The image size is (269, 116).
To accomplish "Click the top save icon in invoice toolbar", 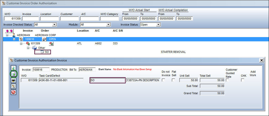I will pyautogui.click(x=13, y=68).
